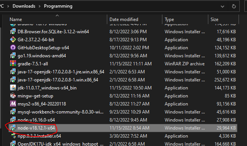This screenshot has width=247, height=146.
Task: Click the Git-2.37.2.2-64-bit file icon
Action: 13,40
